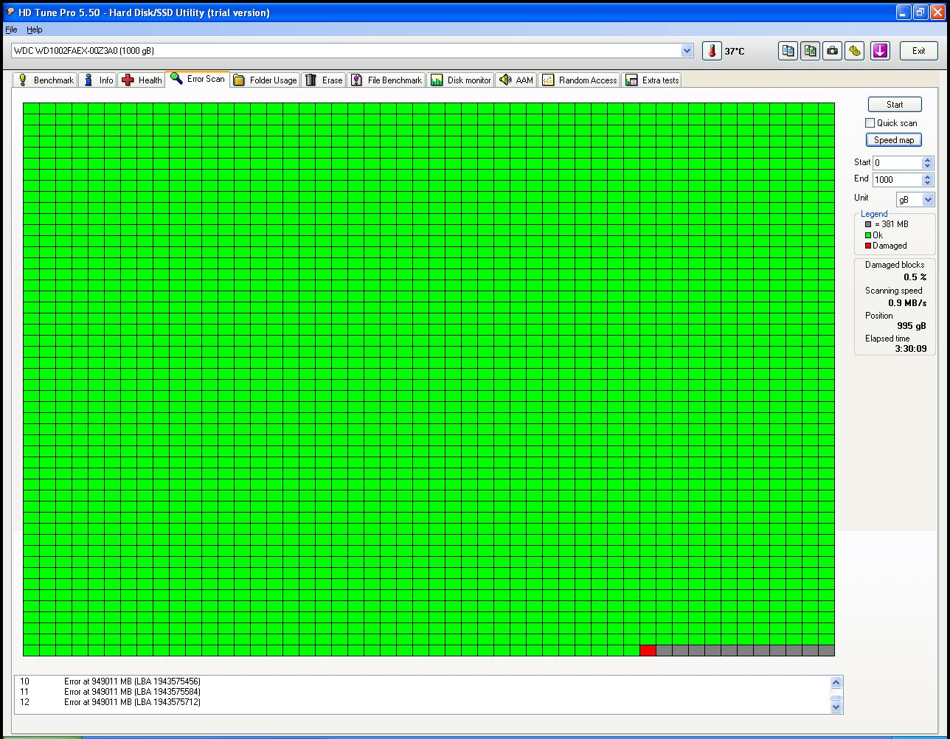The width and height of the screenshot is (950, 739).
Task: Open the Health tab with red cross
Action: [x=142, y=80]
